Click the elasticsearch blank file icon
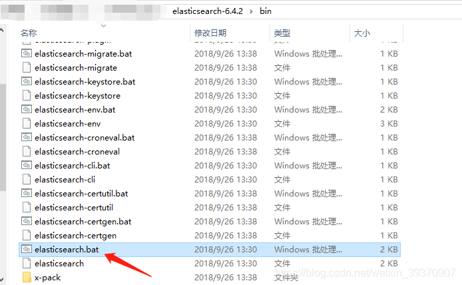Image resolution: width=462 pixels, height=285 pixels. pos(27,264)
